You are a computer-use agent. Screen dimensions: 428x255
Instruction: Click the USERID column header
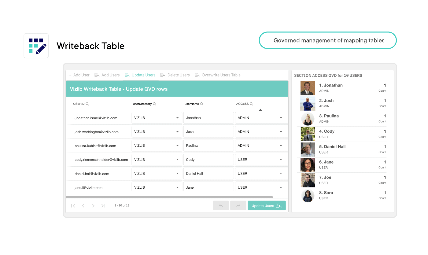pos(79,104)
